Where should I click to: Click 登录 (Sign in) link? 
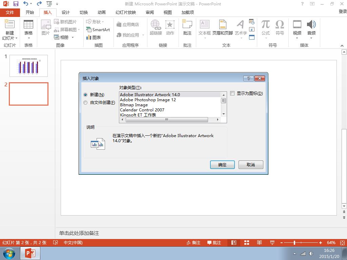pos(343,11)
